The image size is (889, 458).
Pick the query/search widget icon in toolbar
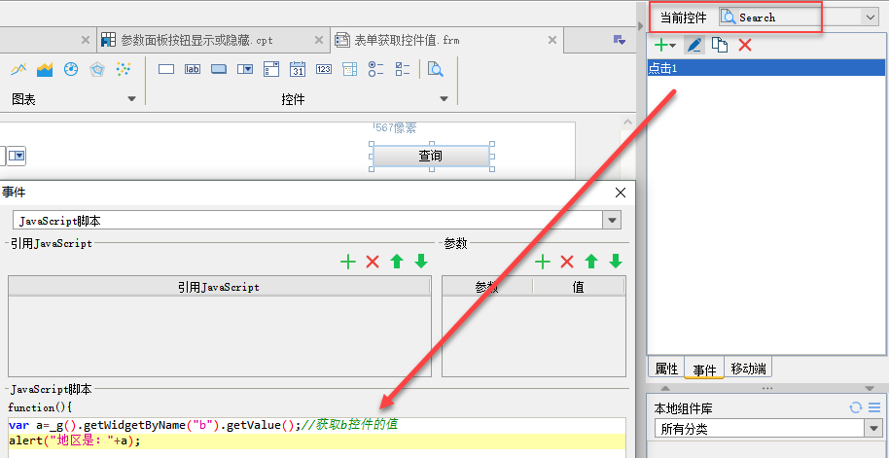[x=436, y=69]
